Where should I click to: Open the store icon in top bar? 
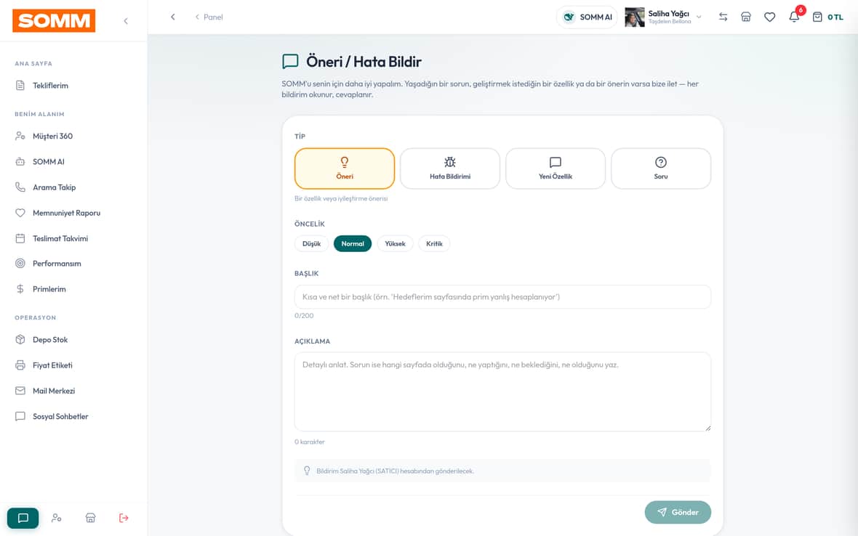746,17
